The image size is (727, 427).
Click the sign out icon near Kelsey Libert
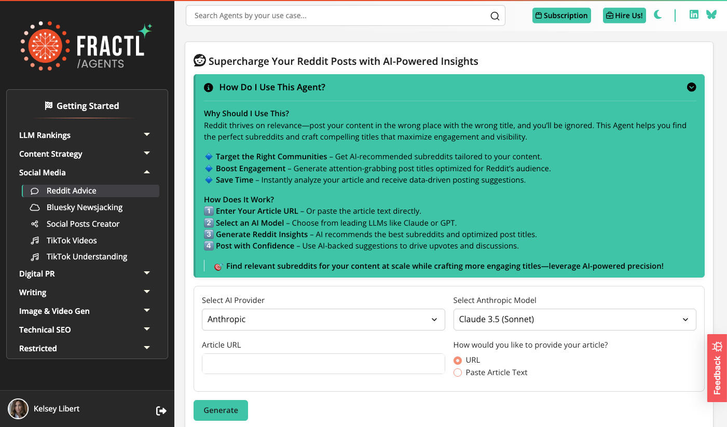[161, 410]
